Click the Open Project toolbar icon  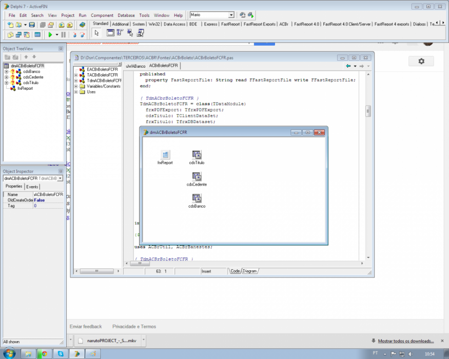point(51,25)
